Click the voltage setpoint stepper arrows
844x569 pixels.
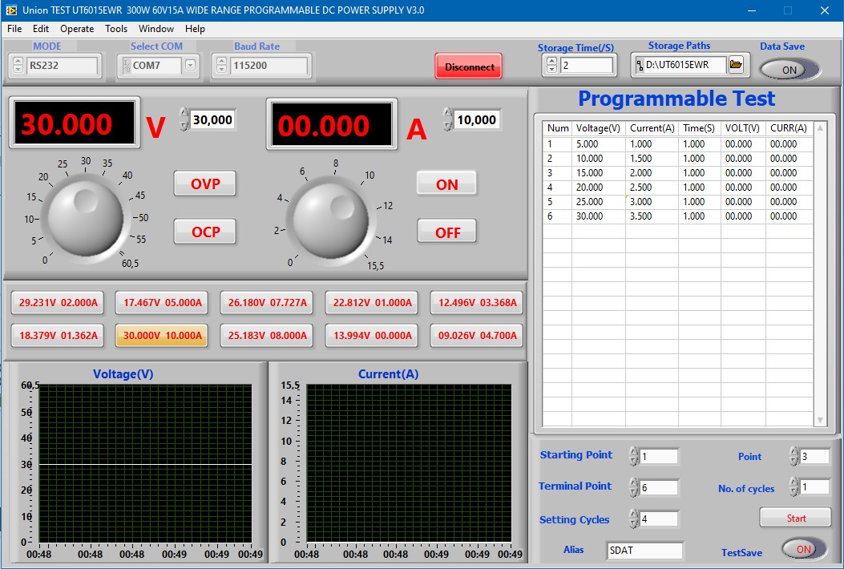coord(184,119)
